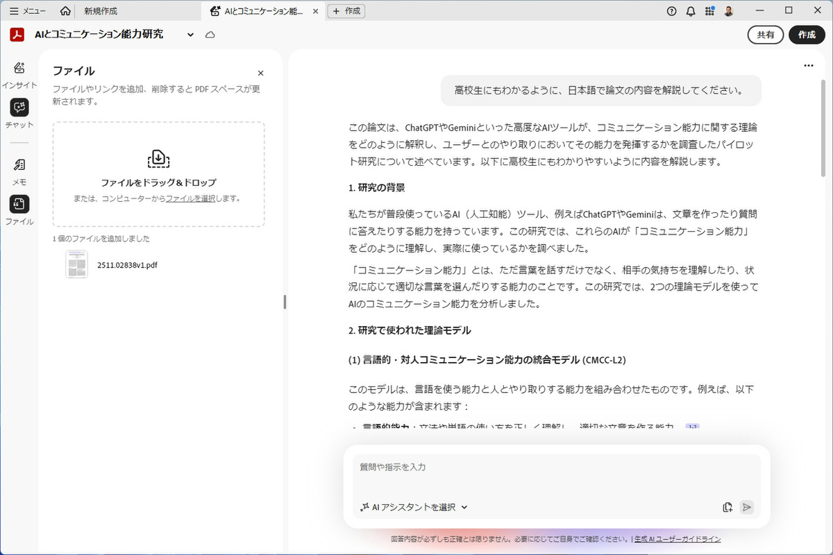This screenshot has height=555, width=833.
Task: Open the three-dot chat options menu
Action: coord(808,65)
